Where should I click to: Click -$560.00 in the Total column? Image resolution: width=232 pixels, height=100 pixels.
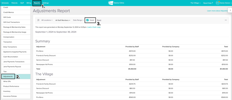click(x=224, y=97)
